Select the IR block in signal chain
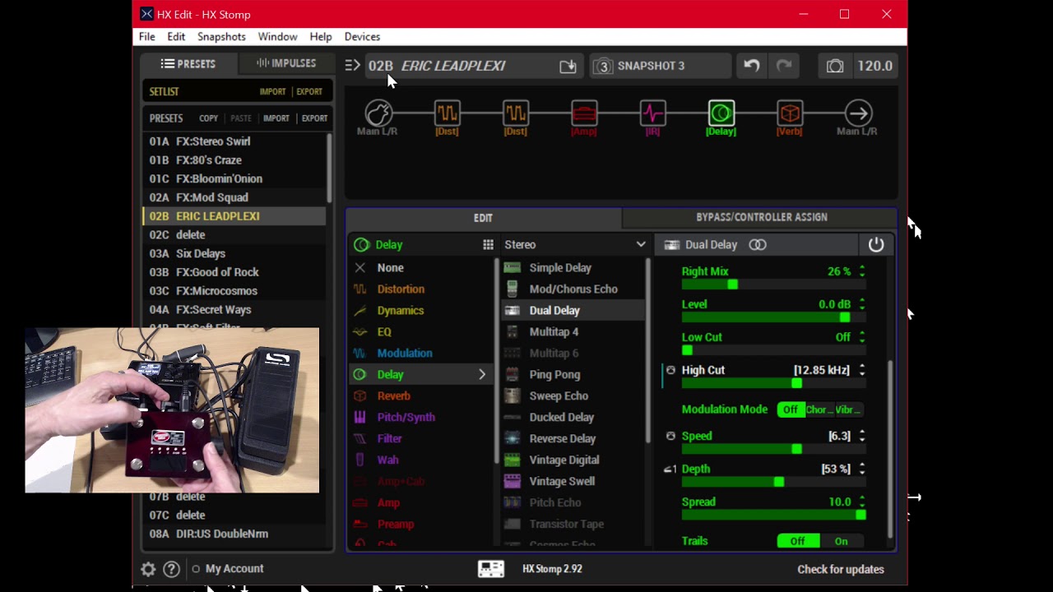1053x592 pixels. [652, 113]
